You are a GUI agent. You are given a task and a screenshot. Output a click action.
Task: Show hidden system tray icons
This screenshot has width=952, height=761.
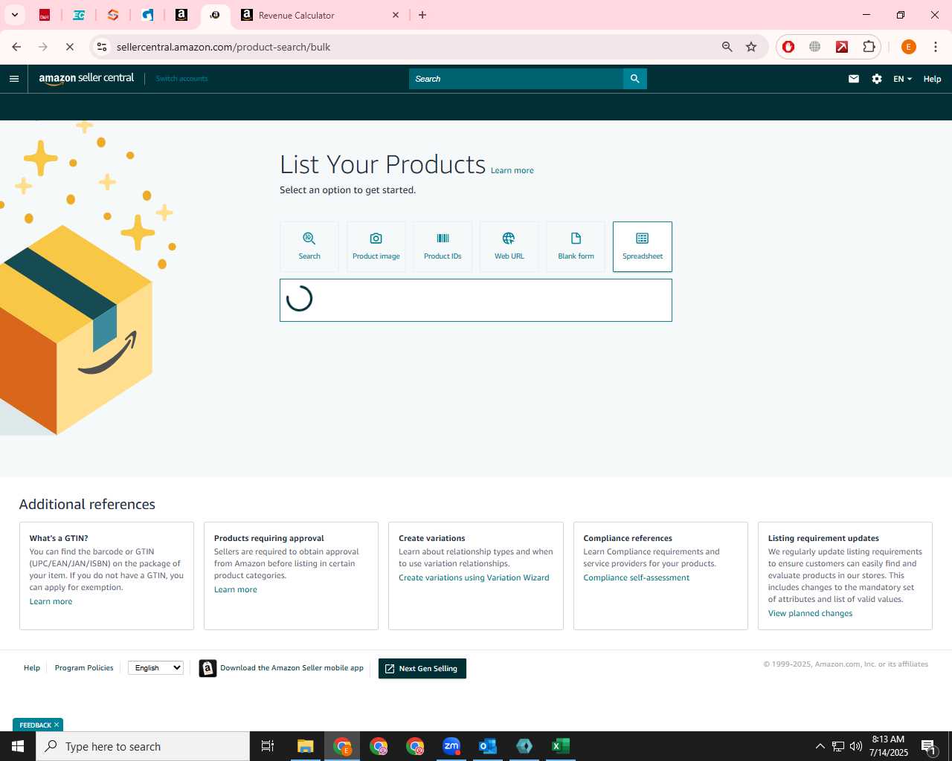tap(820, 746)
